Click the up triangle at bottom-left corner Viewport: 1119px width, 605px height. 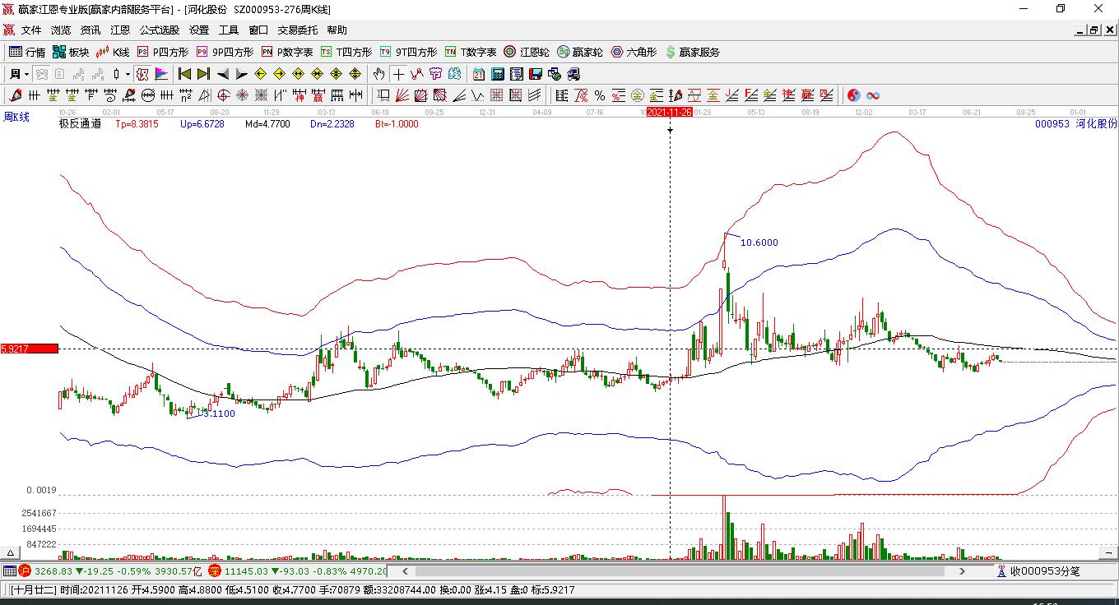click(11, 552)
